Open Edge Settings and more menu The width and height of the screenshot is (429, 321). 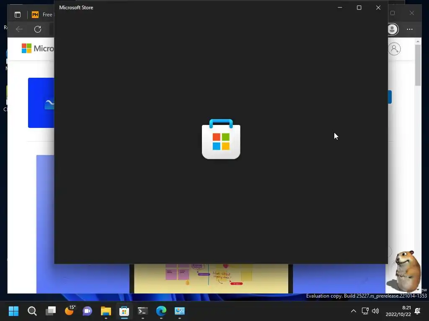coord(410,29)
